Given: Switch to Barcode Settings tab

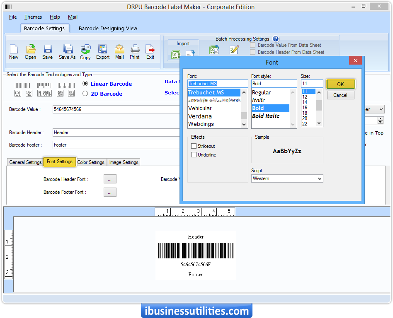Looking at the screenshot, I should (44, 28).
